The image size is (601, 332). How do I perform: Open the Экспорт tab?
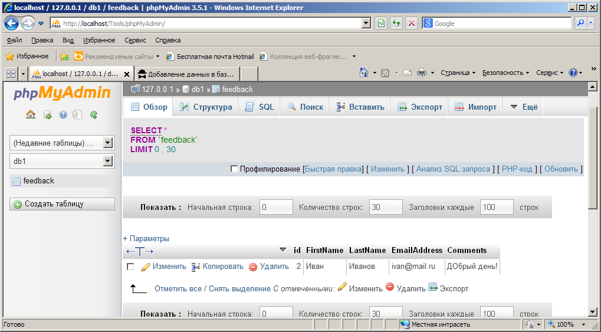coord(419,107)
